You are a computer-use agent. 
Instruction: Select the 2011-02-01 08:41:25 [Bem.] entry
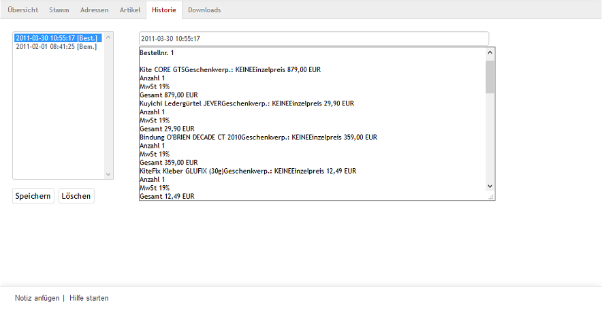tap(57, 47)
